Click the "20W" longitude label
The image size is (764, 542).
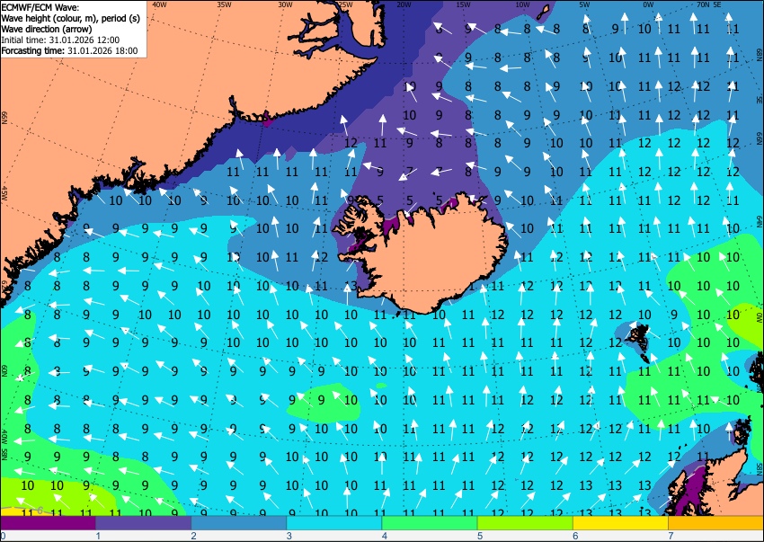(x=404, y=4)
